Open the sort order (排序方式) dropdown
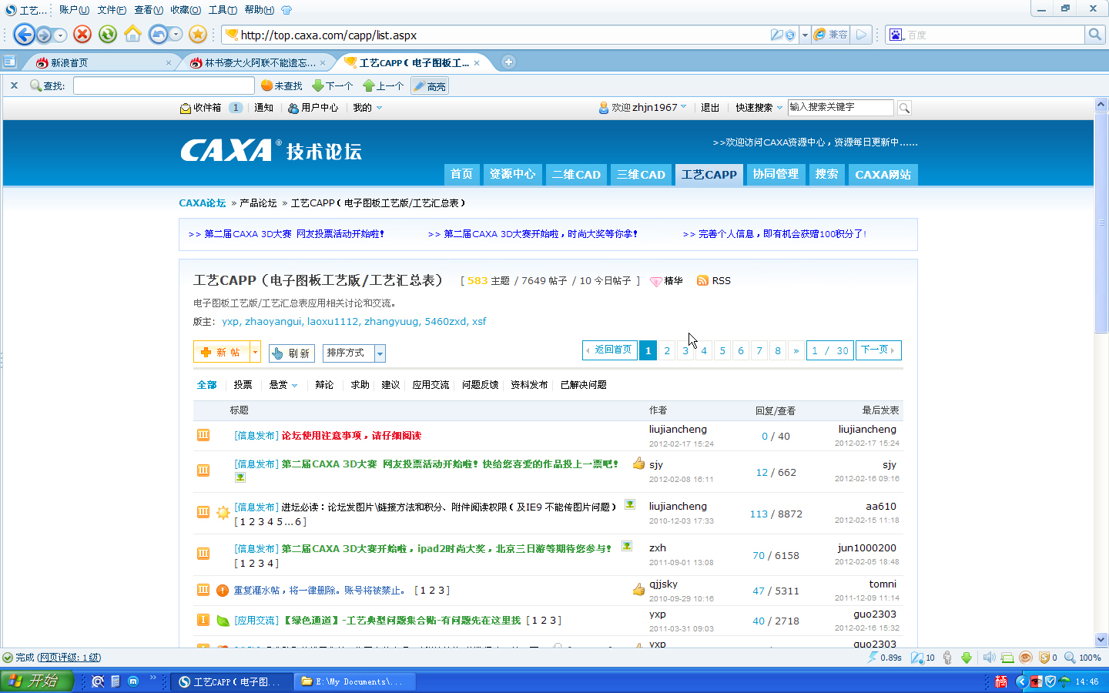 354,353
